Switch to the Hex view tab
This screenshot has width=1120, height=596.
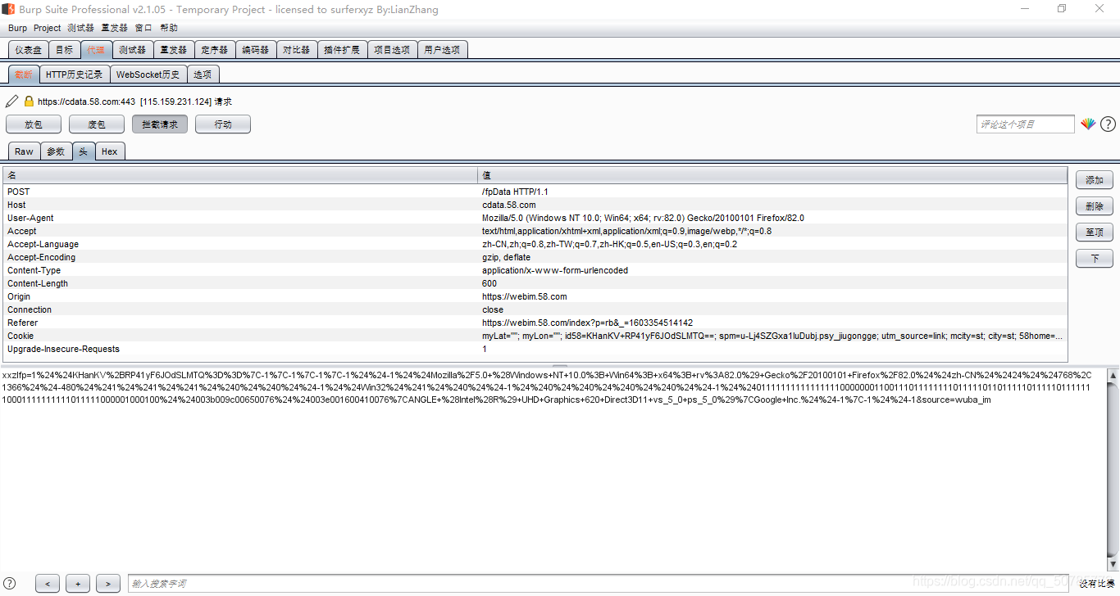pos(109,151)
